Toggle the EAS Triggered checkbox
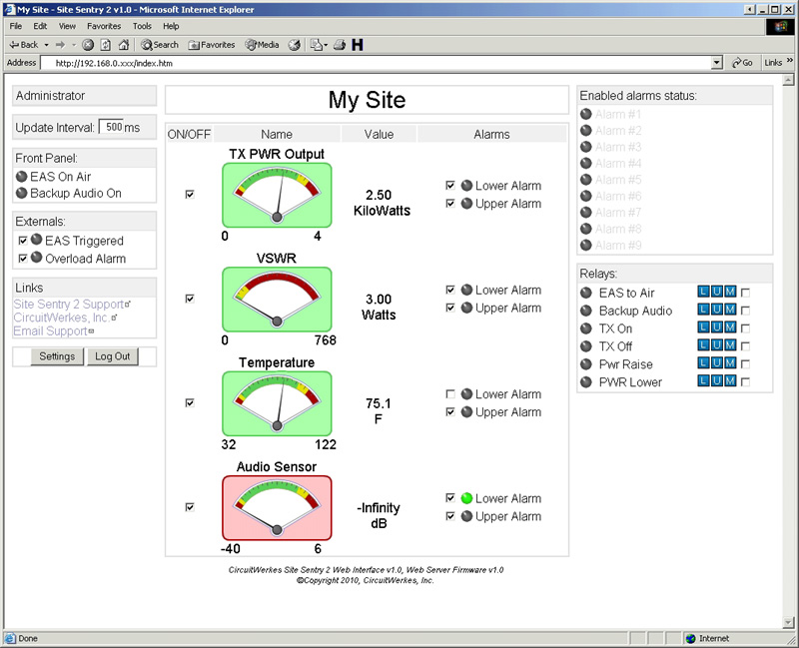This screenshot has width=799, height=648. 23,241
